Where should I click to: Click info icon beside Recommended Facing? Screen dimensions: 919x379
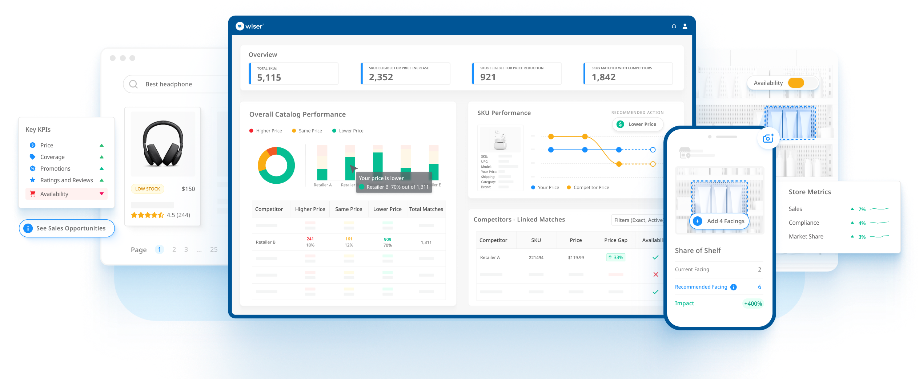point(734,287)
